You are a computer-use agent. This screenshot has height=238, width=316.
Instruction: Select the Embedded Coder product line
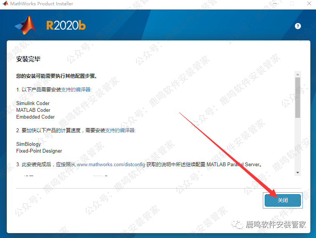35,117
